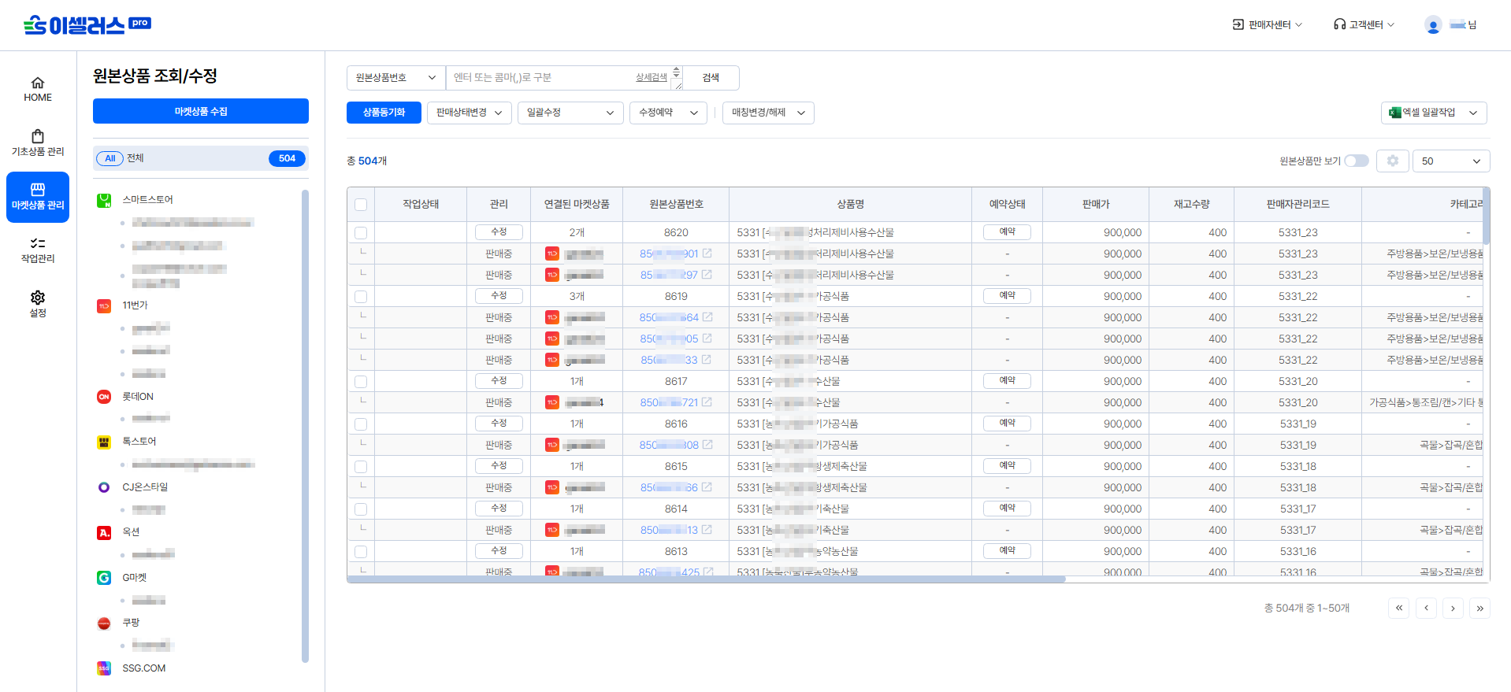
Task: Toggle 원본상품만 보기 switch
Action: [x=1357, y=161]
